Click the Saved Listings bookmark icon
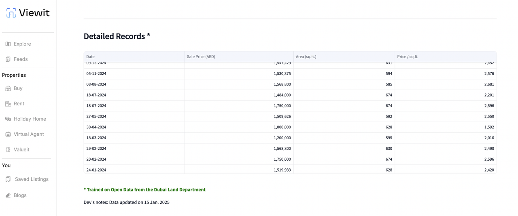Screen dimensions: 518x216 [x=8, y=179]
